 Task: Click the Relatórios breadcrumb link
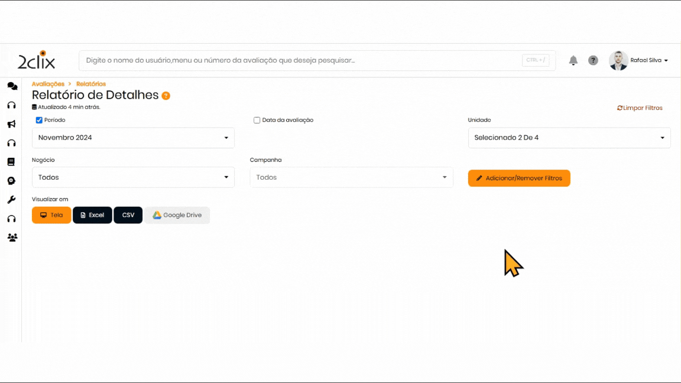[91, 84]
